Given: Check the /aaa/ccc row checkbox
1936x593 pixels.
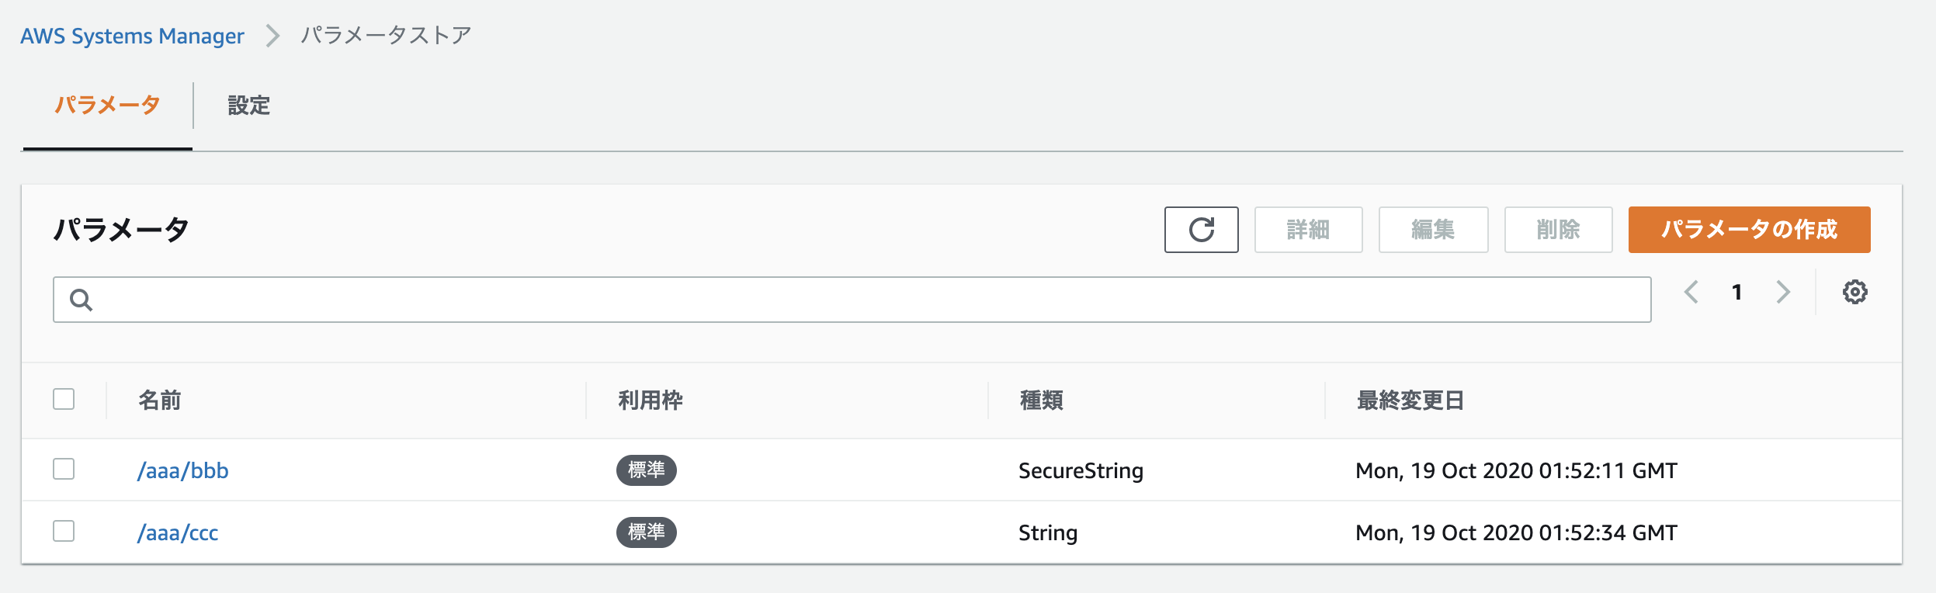Looking at the screenshot, I should [64, 531].
